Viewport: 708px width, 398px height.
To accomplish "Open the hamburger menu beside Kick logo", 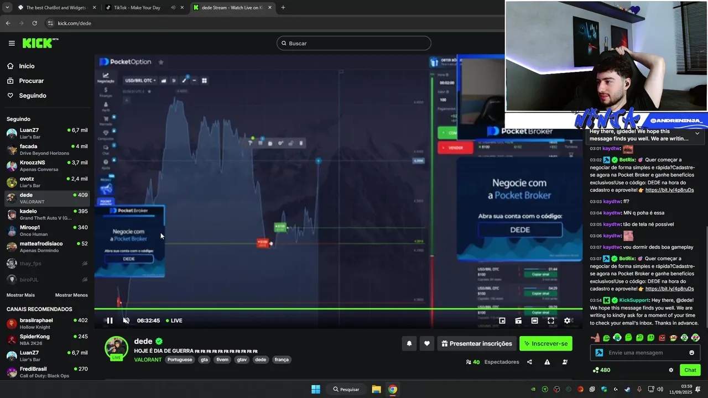I will [x=12, y=43].
